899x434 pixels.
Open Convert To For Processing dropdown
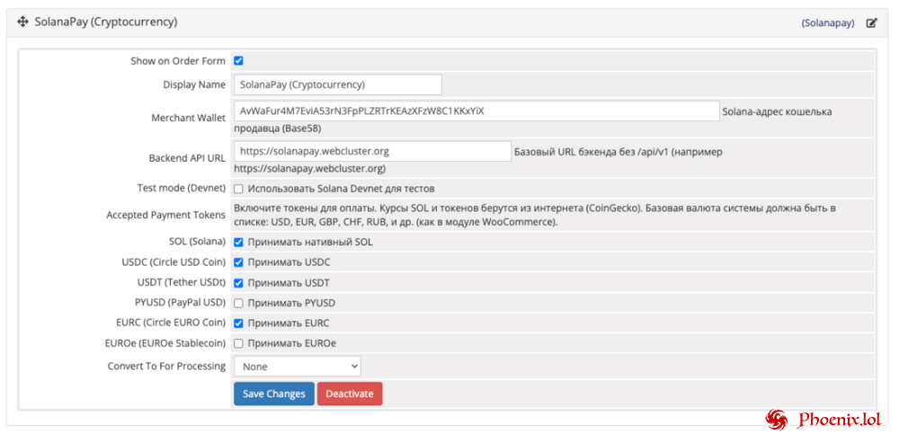pos(297,366)
